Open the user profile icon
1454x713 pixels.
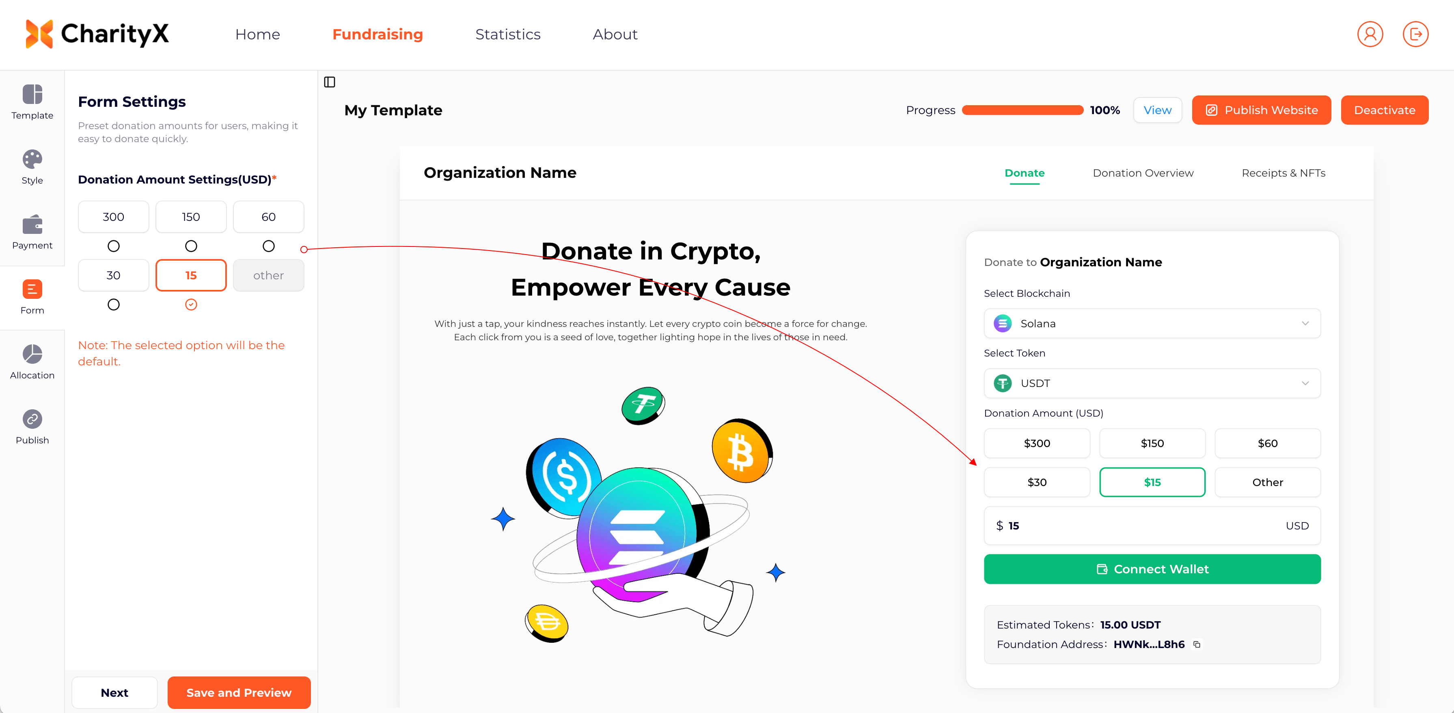[1370, 35]
